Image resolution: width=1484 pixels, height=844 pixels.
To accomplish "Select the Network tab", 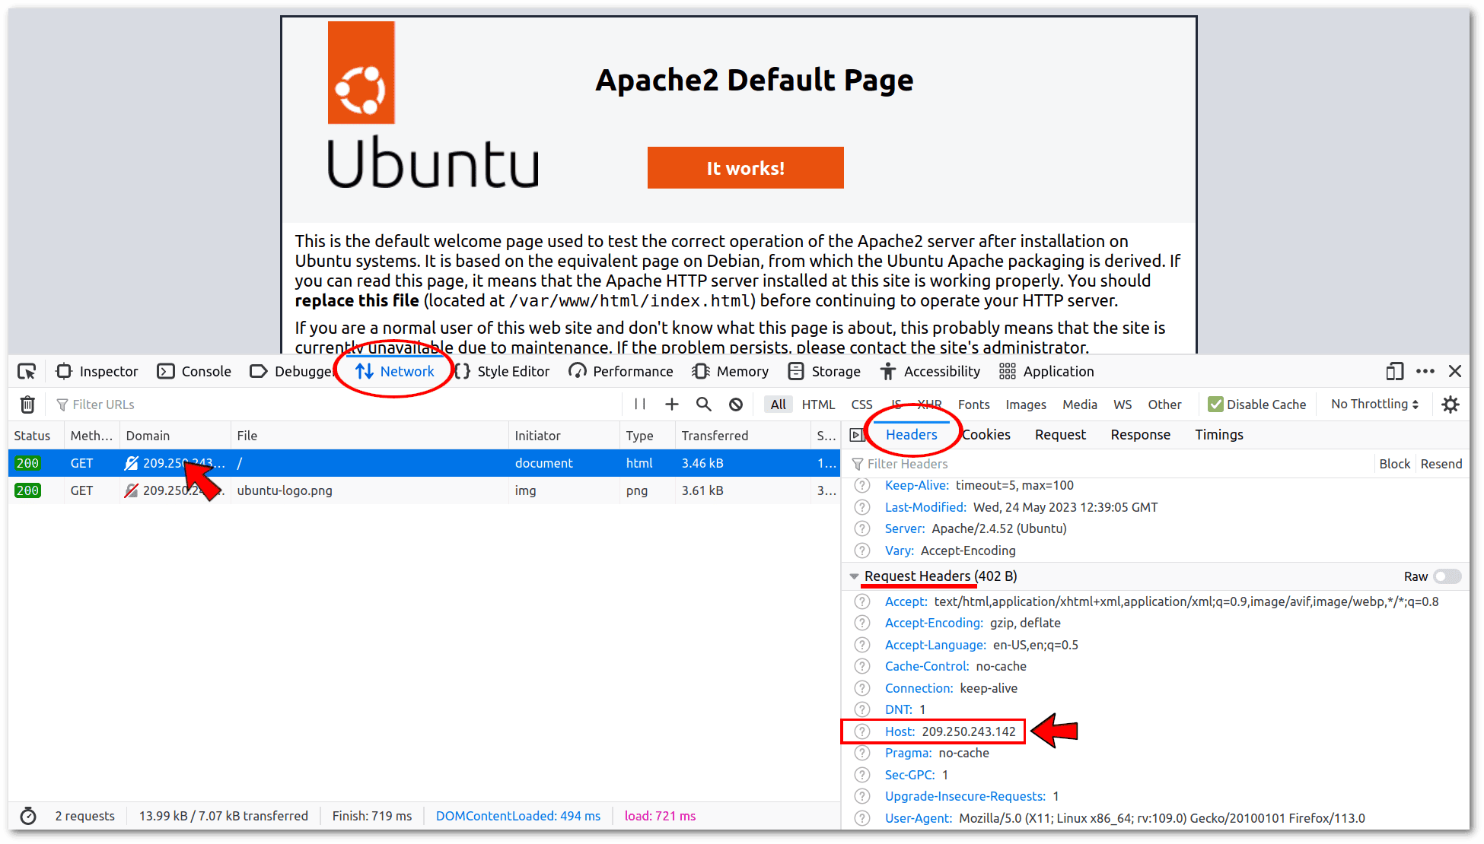I will point(394,371).
